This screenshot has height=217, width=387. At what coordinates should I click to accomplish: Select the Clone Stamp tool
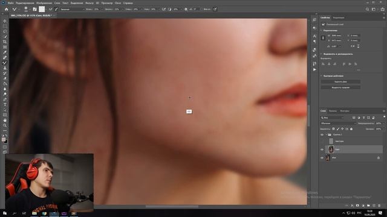click(x=5, y=68)
